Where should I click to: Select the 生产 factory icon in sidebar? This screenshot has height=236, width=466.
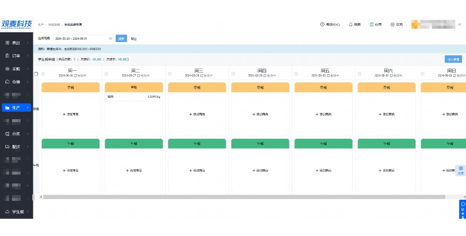pyautogui.click(x=7, y=108)
